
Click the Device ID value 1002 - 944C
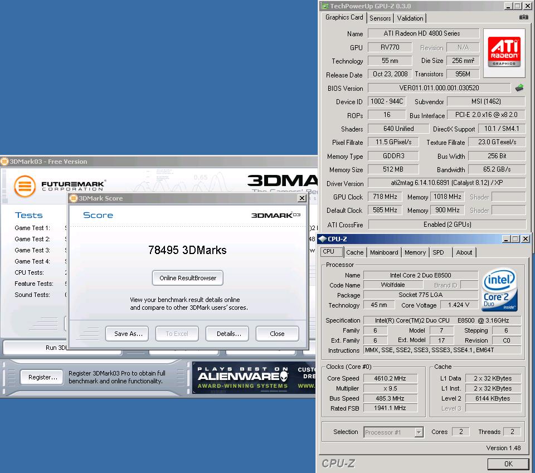coord(387,101)
